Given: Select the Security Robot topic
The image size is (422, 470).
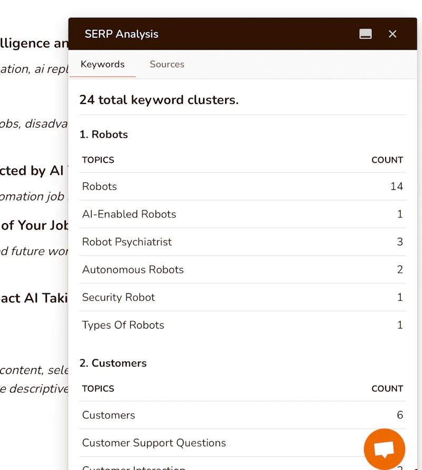Looking at the screenshot, I should pos(119,298).
